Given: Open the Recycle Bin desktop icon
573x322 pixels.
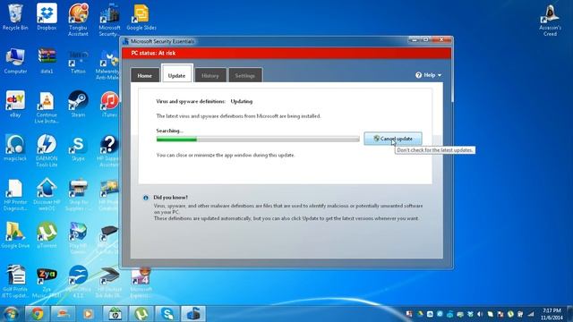Looking at the screenshot, I should tap(15, 17).
